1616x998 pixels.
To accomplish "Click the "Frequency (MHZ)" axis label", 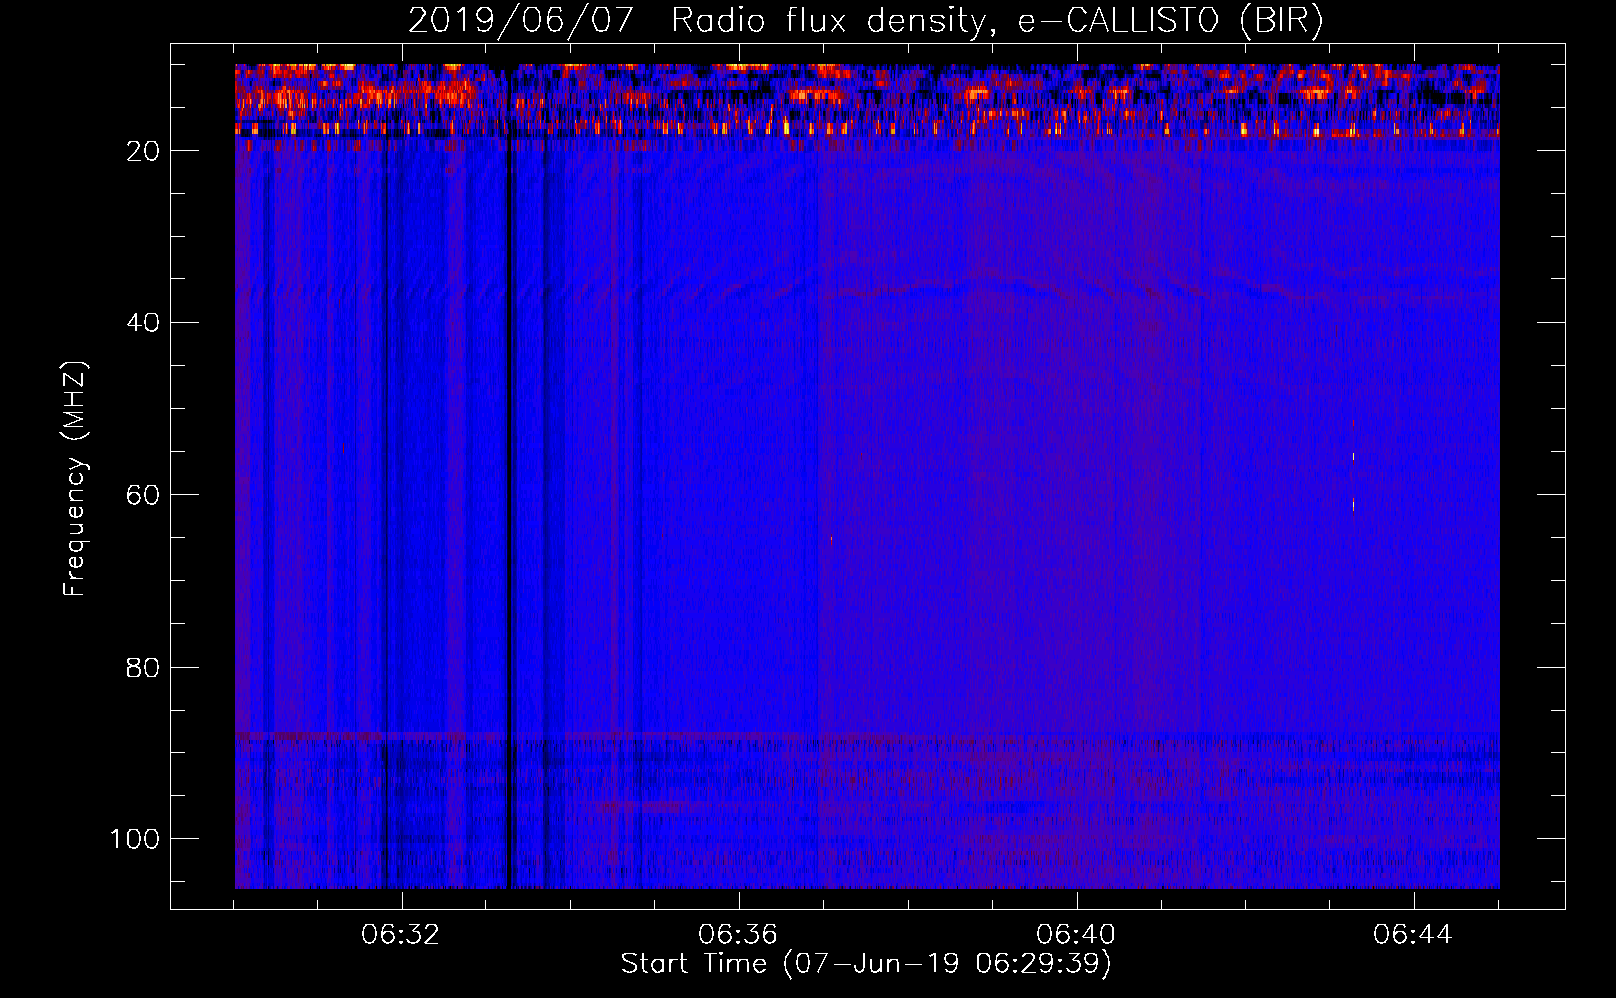I will click(76, 478).
